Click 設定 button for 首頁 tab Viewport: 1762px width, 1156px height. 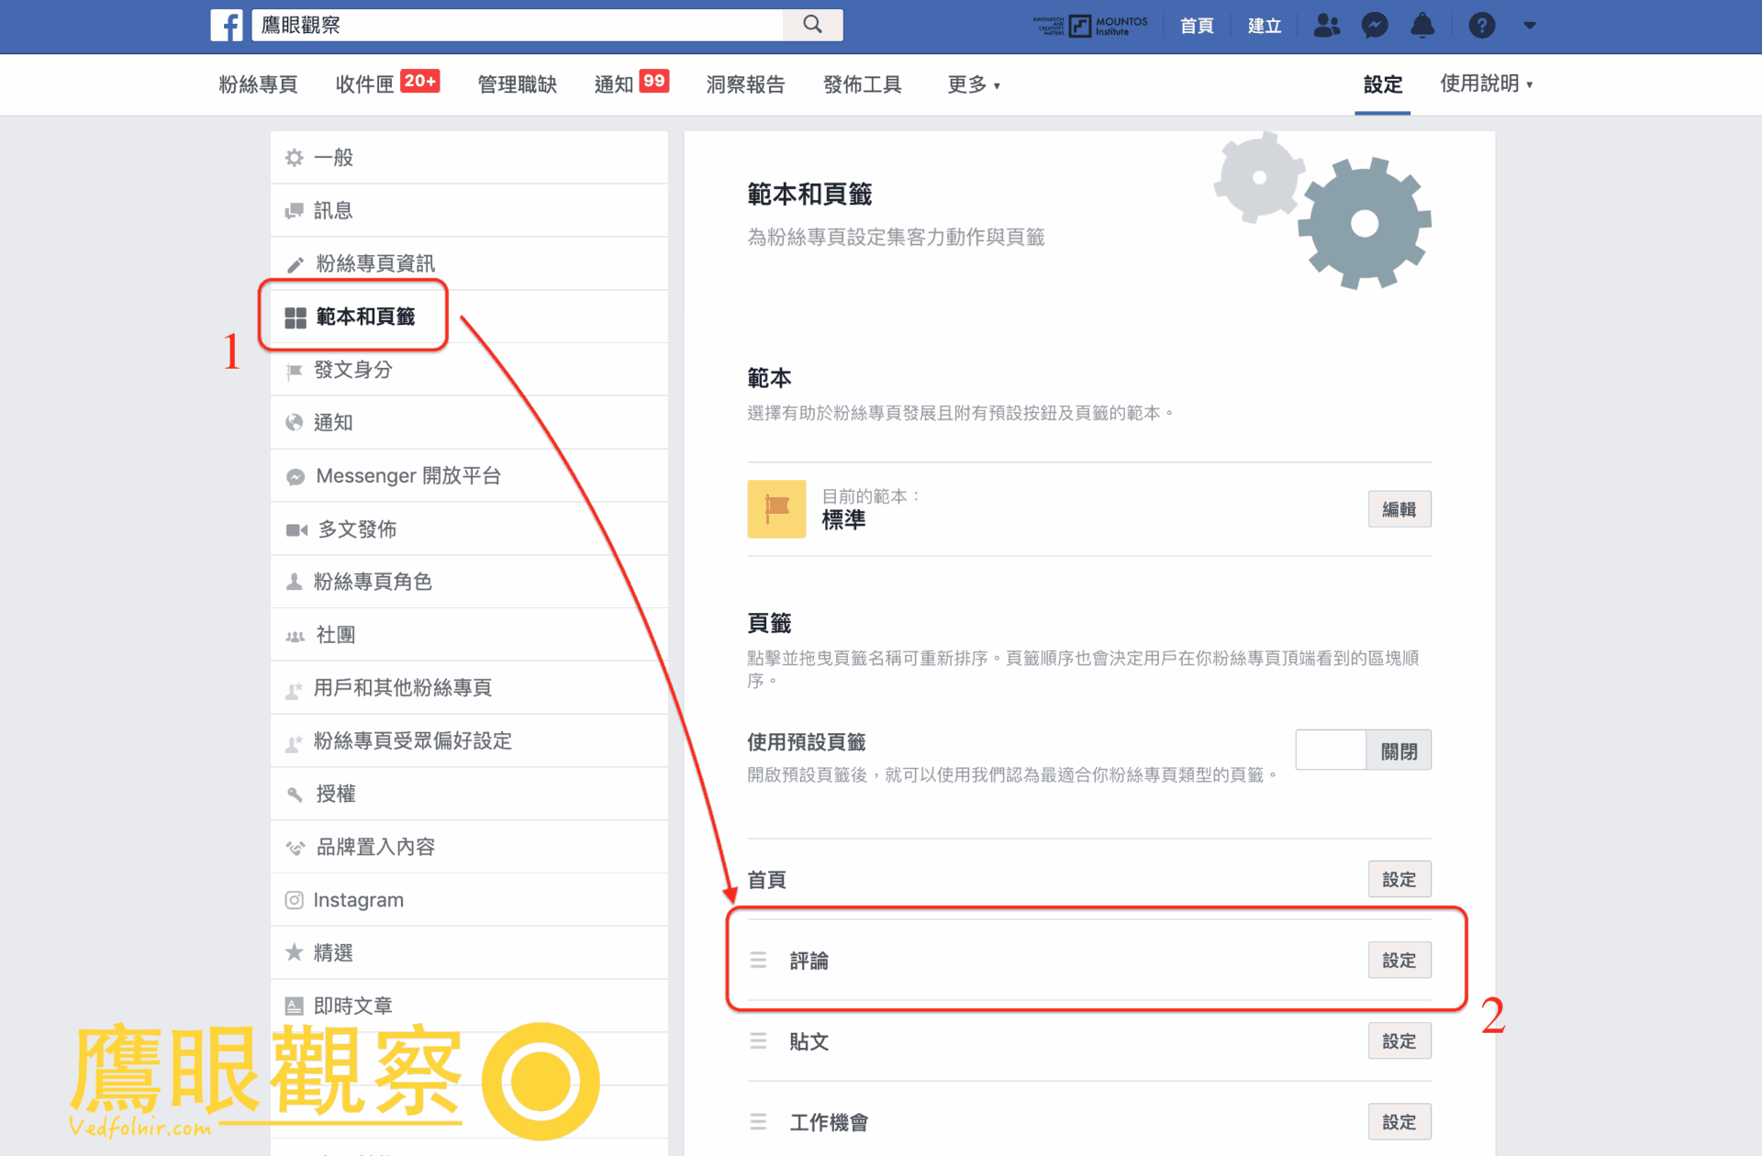[x=1400, y=879]
